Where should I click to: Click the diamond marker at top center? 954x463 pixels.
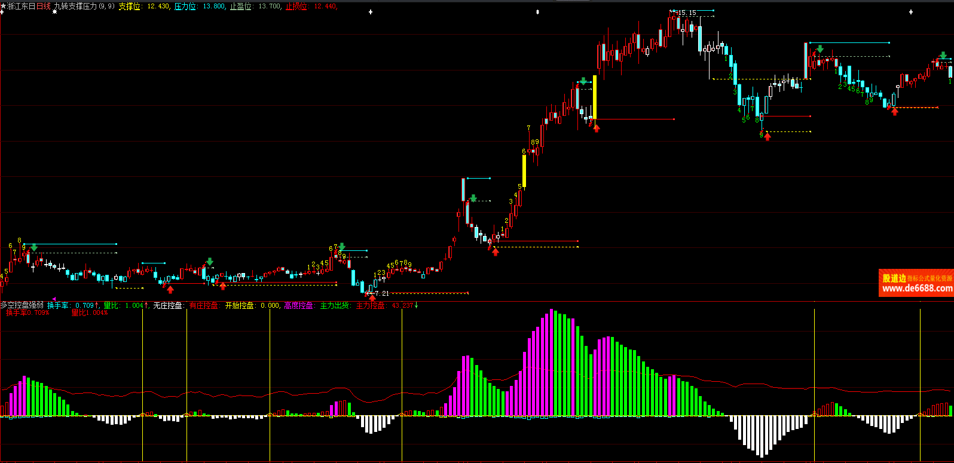point(537,12)
